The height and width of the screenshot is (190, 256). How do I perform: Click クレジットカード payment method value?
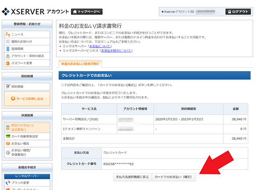click(x=115, y=153)
